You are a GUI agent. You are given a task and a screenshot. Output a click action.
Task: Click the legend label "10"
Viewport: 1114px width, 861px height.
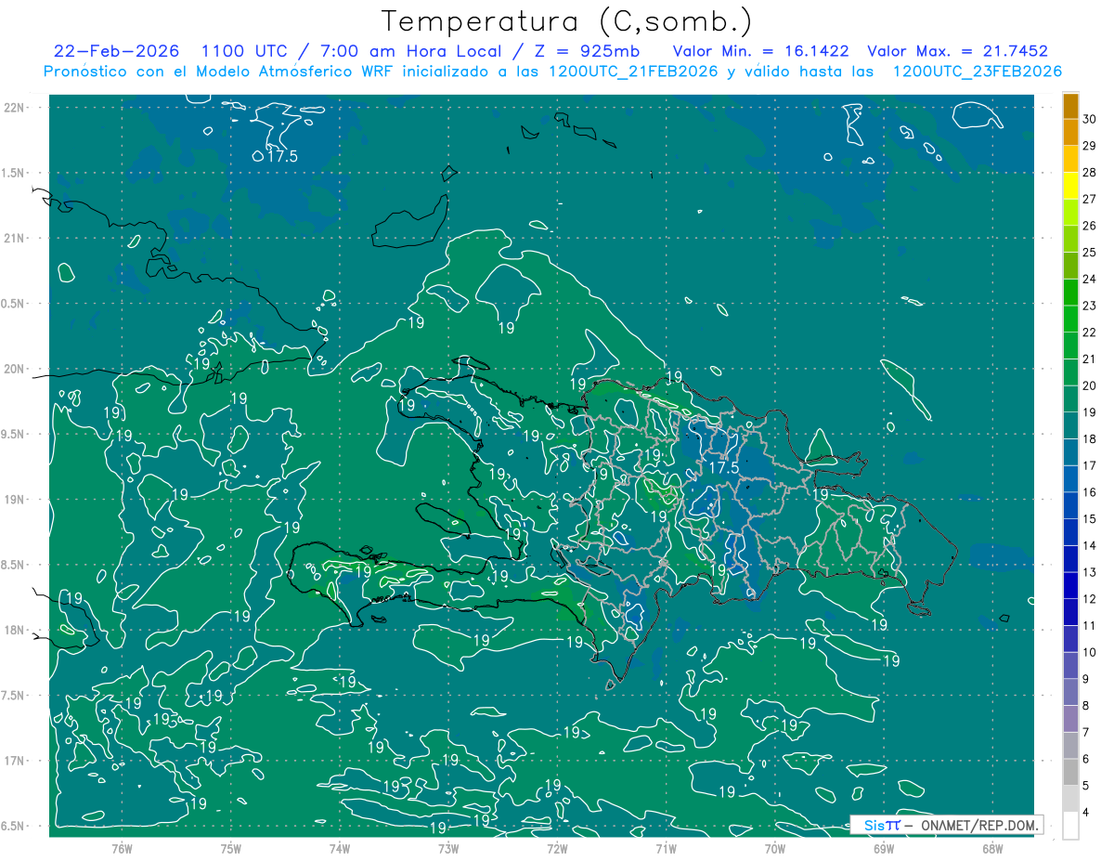[1090, 653]
